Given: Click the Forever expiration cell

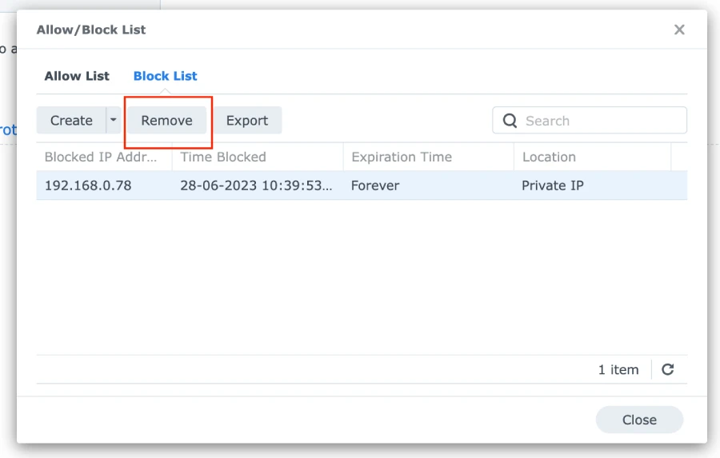Looking at the screenshot, I should coord(375,185).
